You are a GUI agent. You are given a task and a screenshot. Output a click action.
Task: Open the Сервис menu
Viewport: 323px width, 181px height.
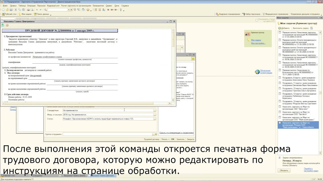(x=109, y=6)
